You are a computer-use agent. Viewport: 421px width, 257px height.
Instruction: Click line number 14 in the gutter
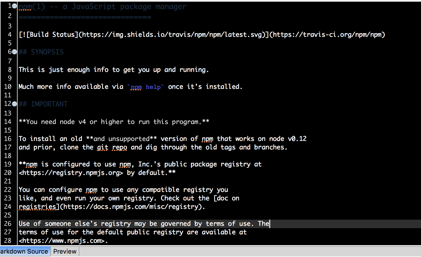coord(8,122)
